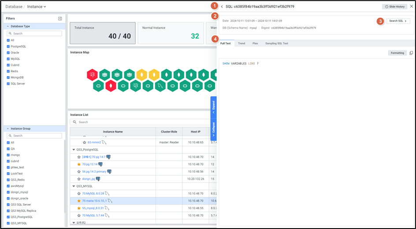Click the favorite star for 70 maria 10.6.10_1
The height and width of the screenshot is (229, 416).
coord(79,201)
